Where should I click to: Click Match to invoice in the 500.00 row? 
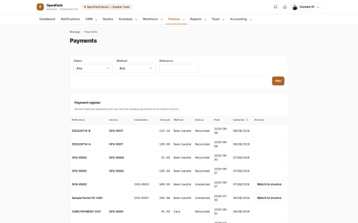(x=269, y=185)
